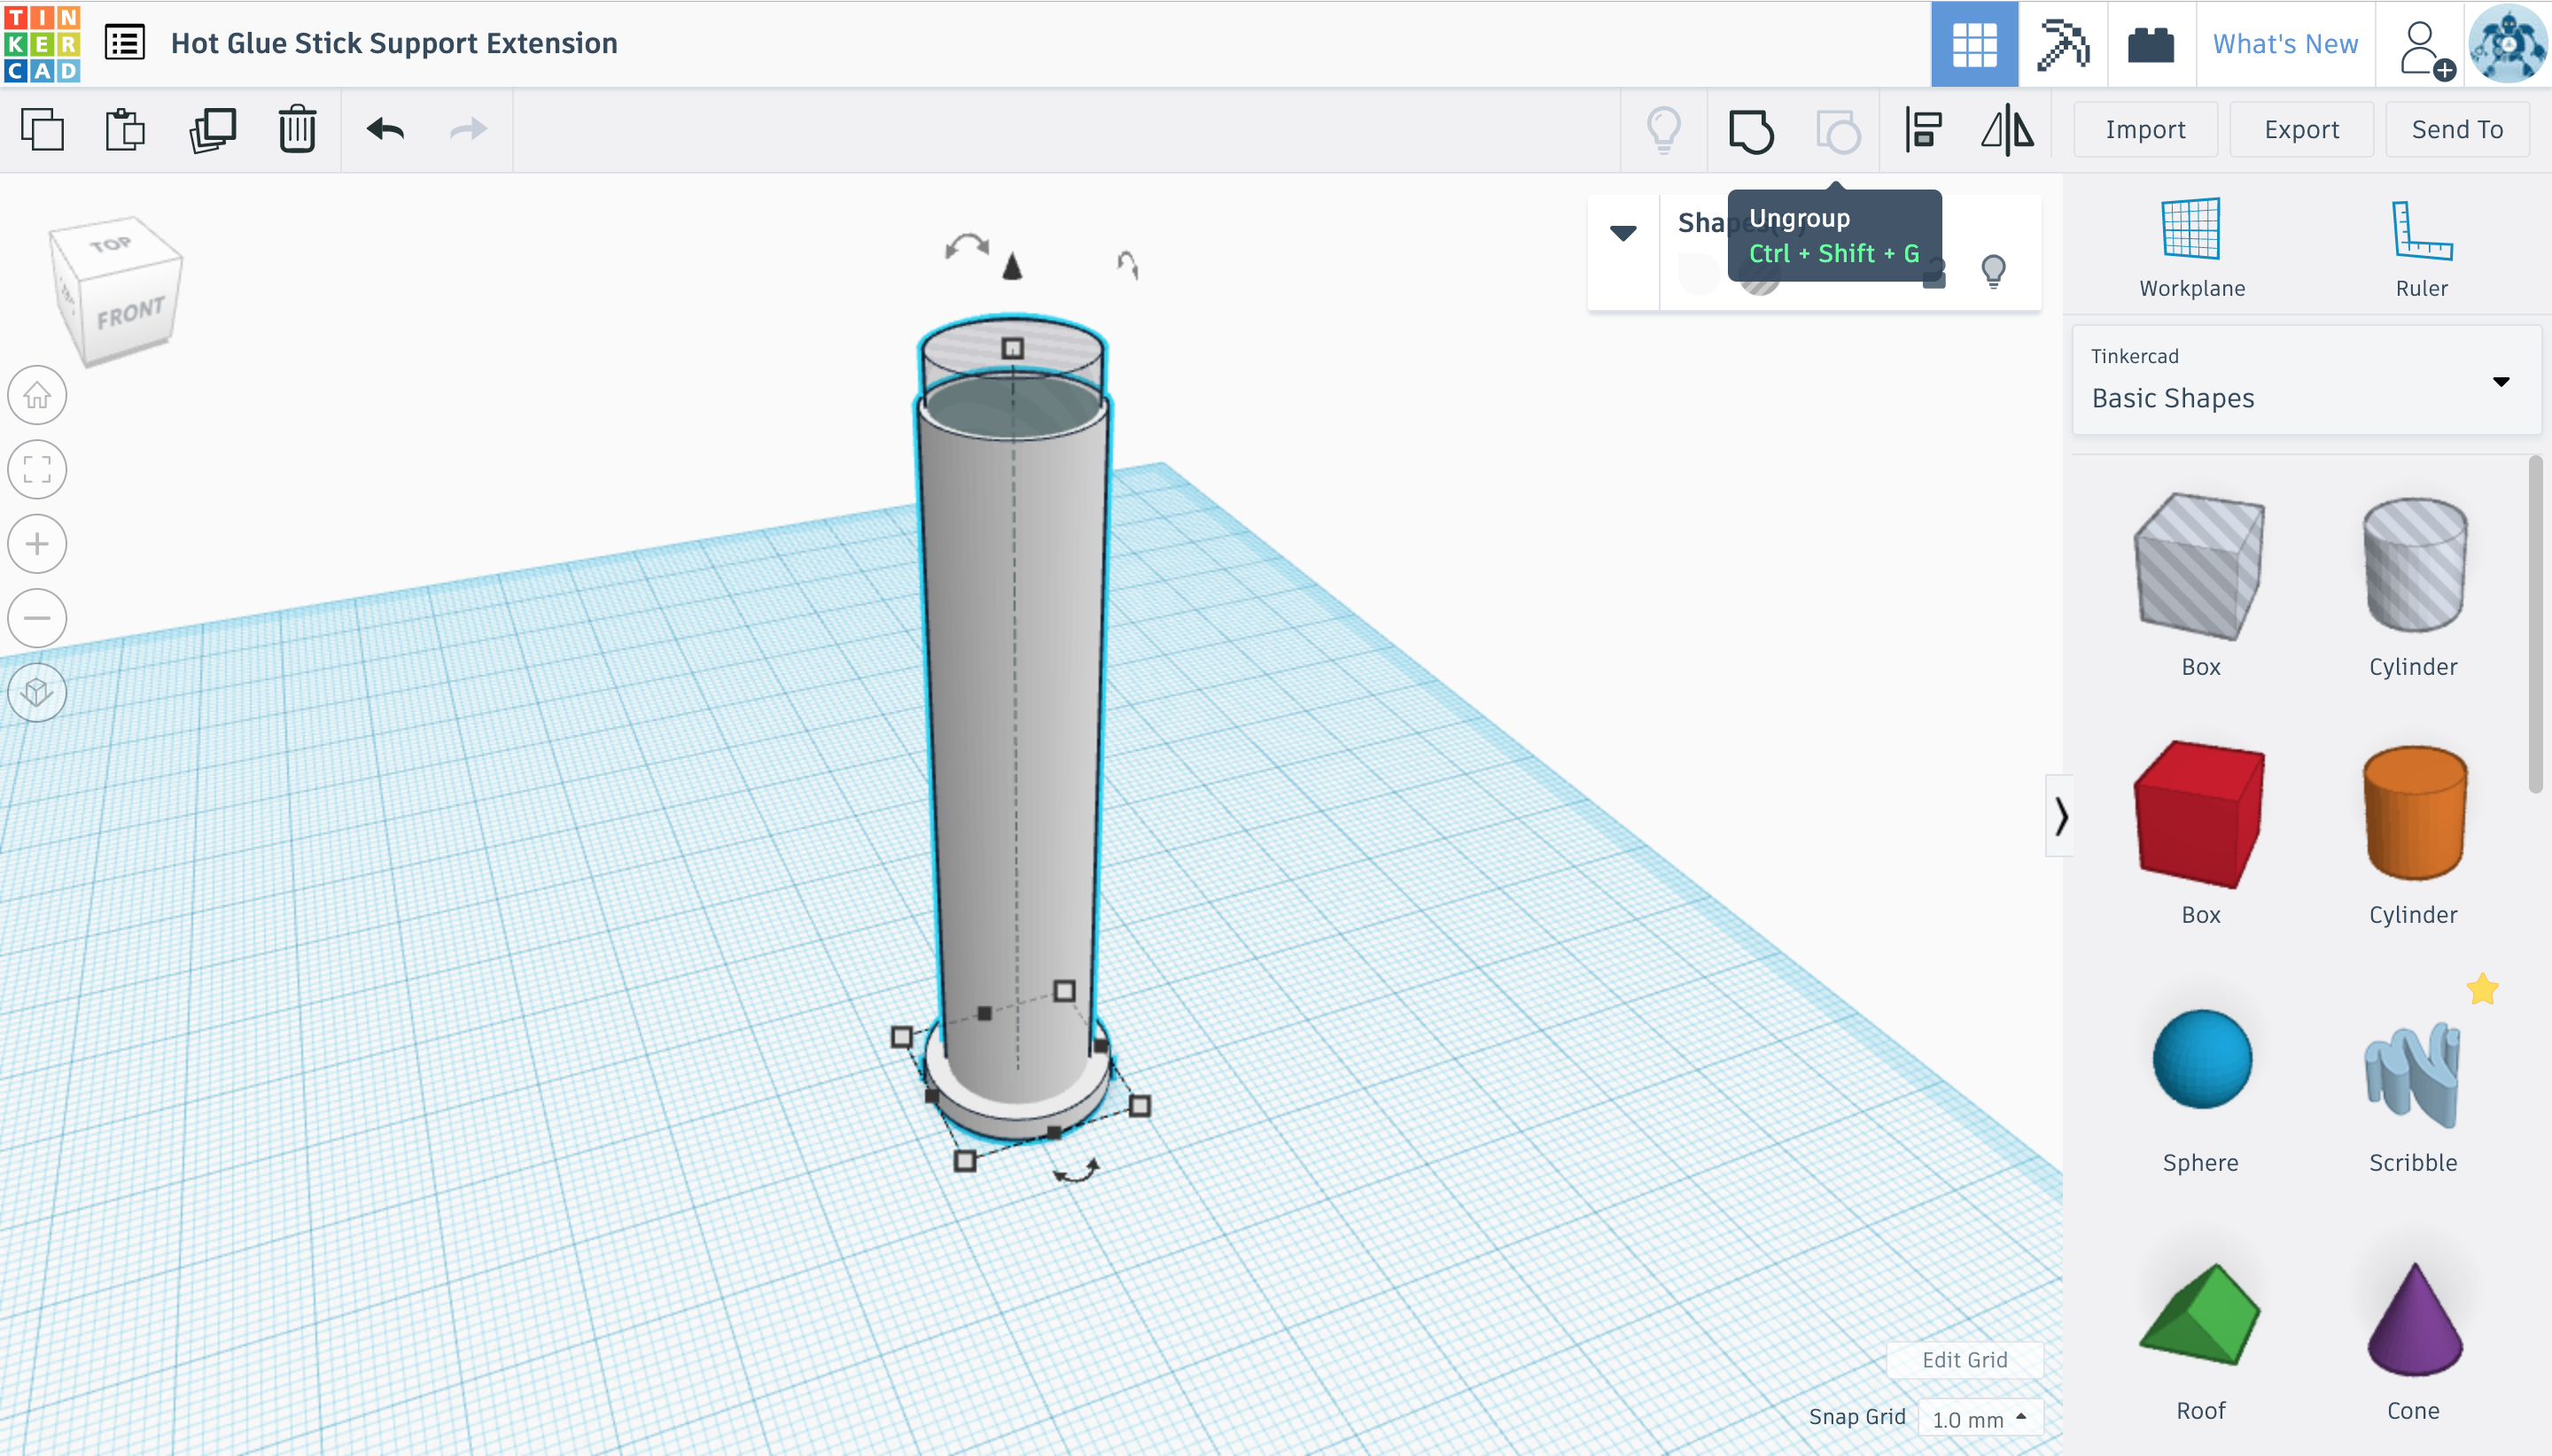This screenshot has height=1456, width=2552.
Task: Open the What's New tab
Action: (x=2285, y=44)
